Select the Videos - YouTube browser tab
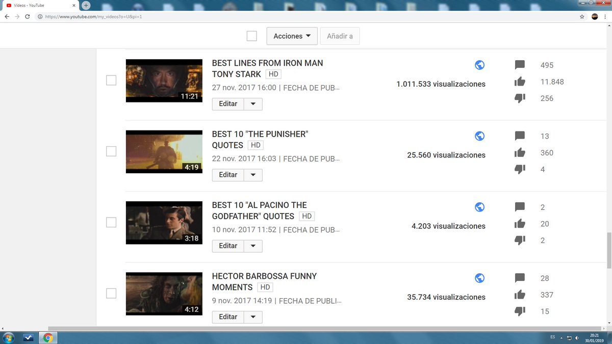 coord(40,5)
